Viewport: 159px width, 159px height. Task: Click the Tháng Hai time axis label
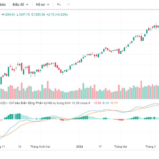click(121, 147)
